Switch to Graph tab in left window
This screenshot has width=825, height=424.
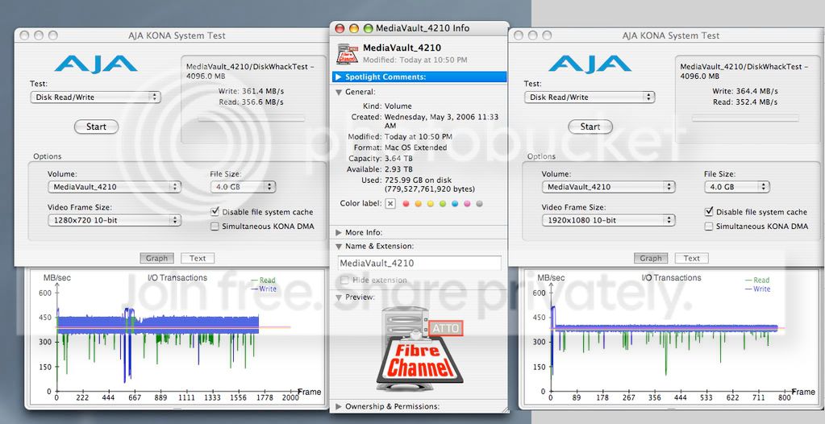(x=156, y=258)
